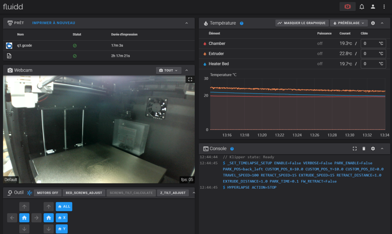This screenshot has height=234, width=392.
Task: Click the MOTORS OFF button
Action: click(47, 193)
